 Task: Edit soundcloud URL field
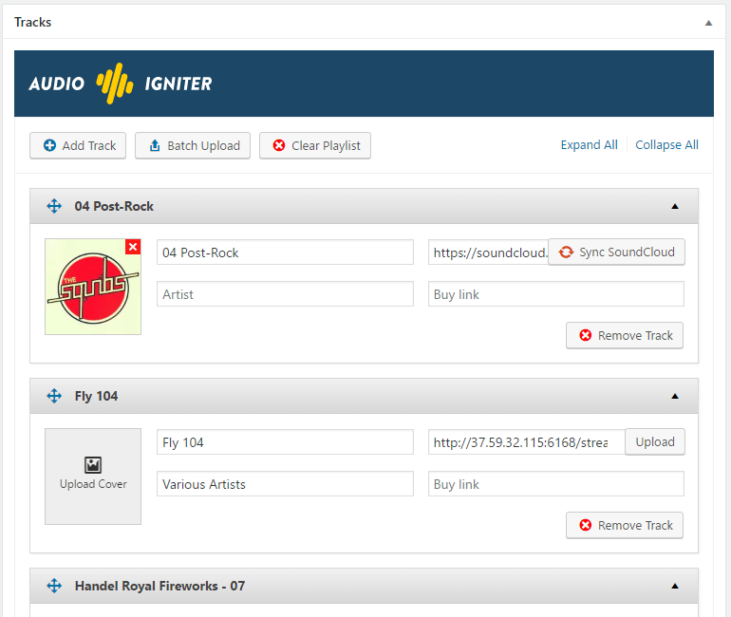[488, 252]
